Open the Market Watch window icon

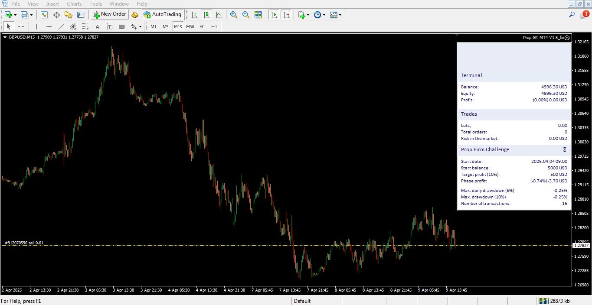tap(44, 15)
